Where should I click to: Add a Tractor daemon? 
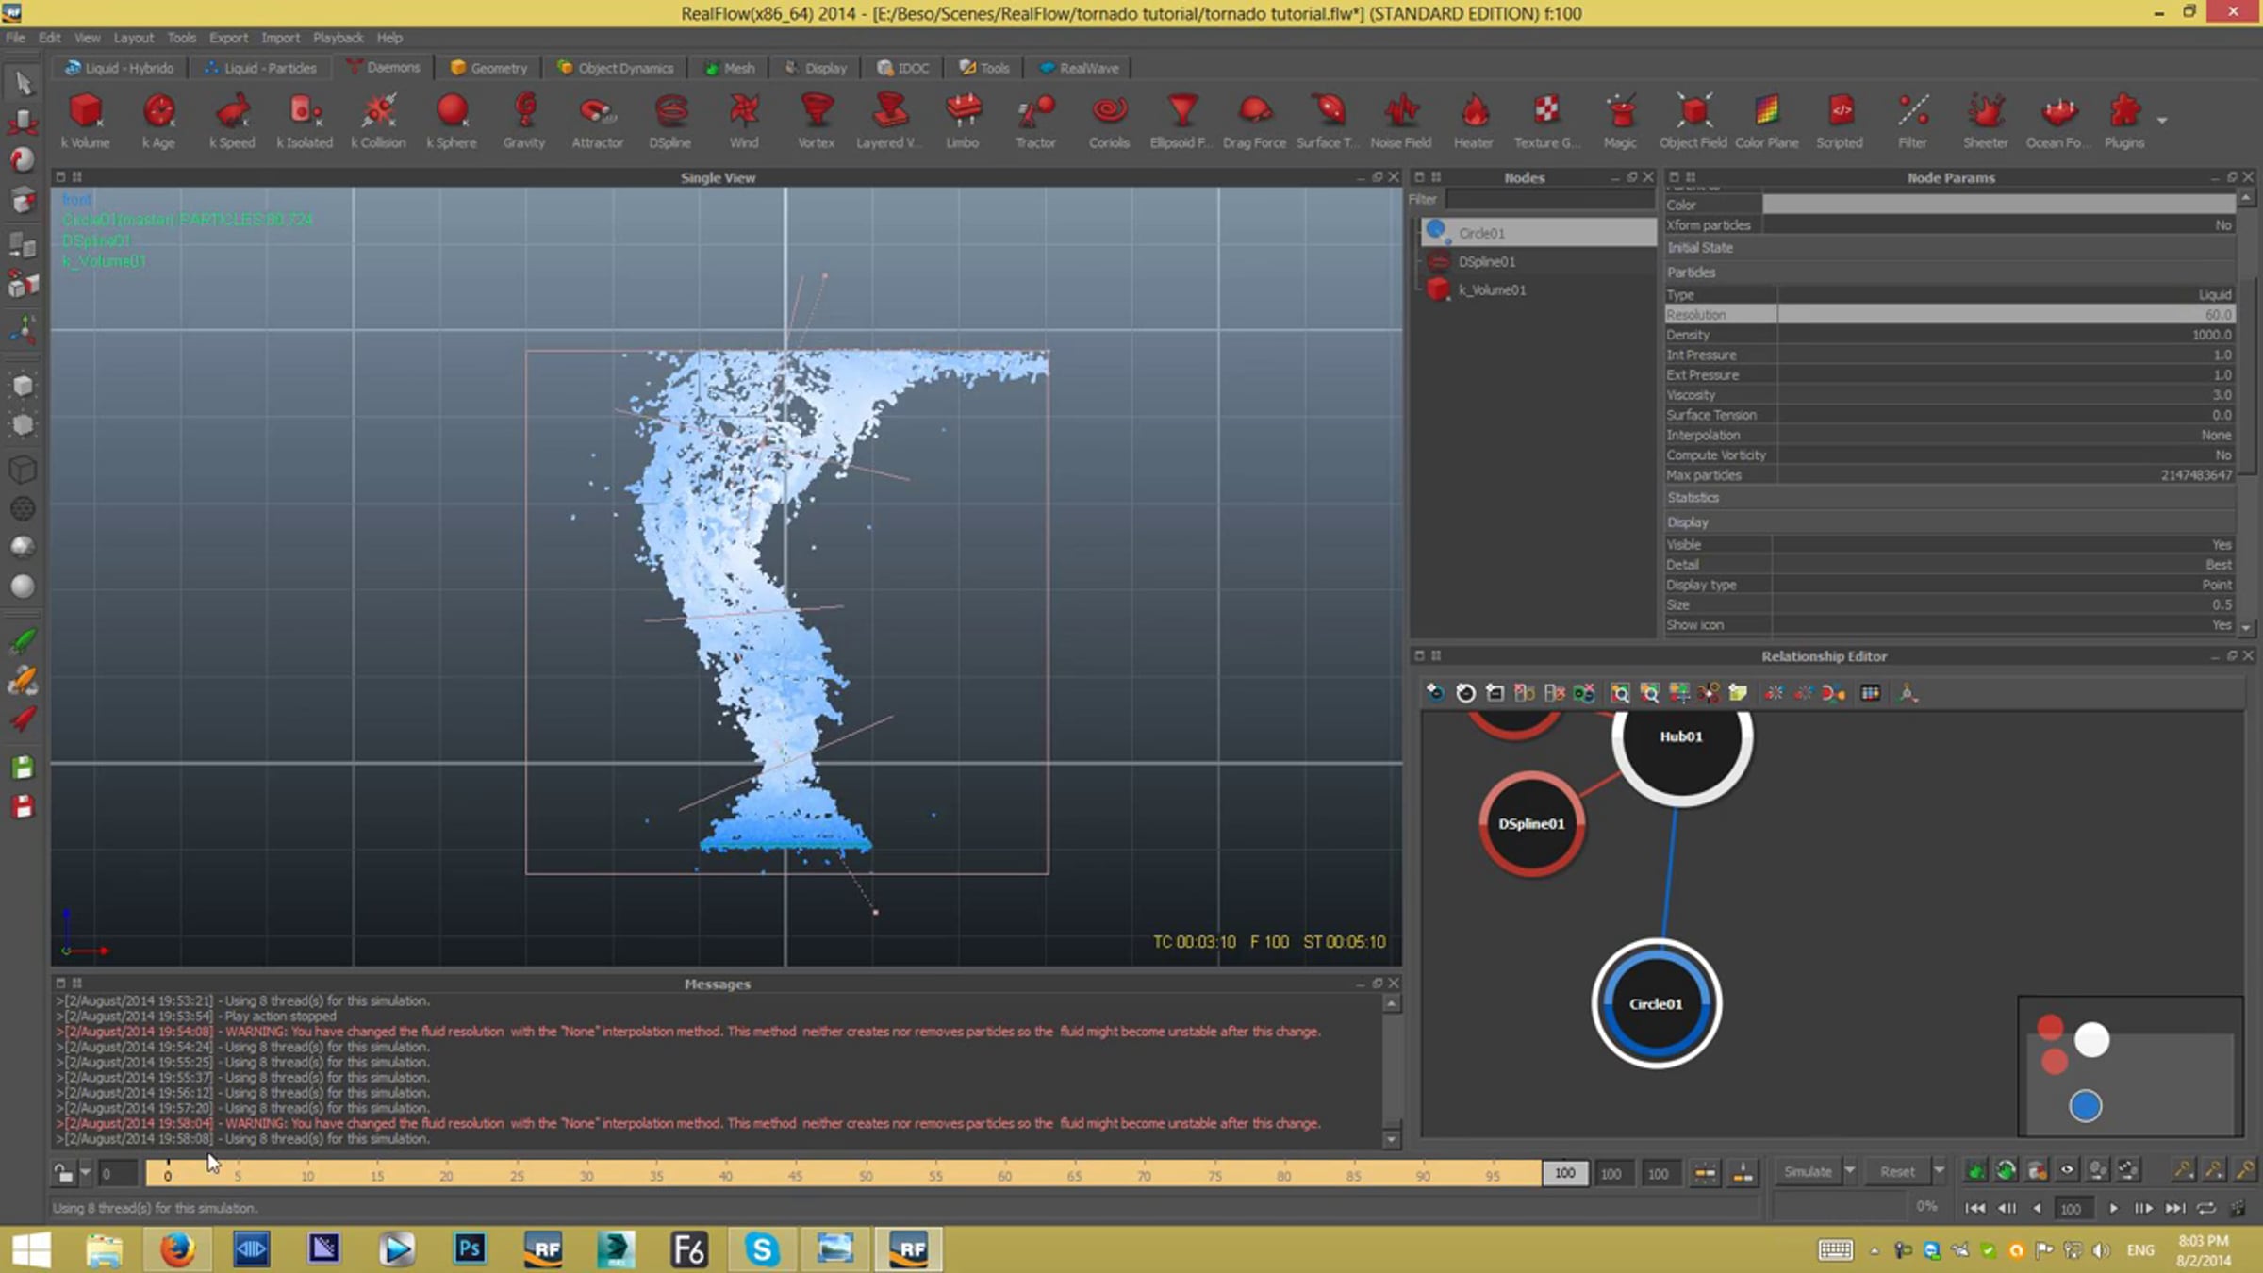click(1035, 121)
